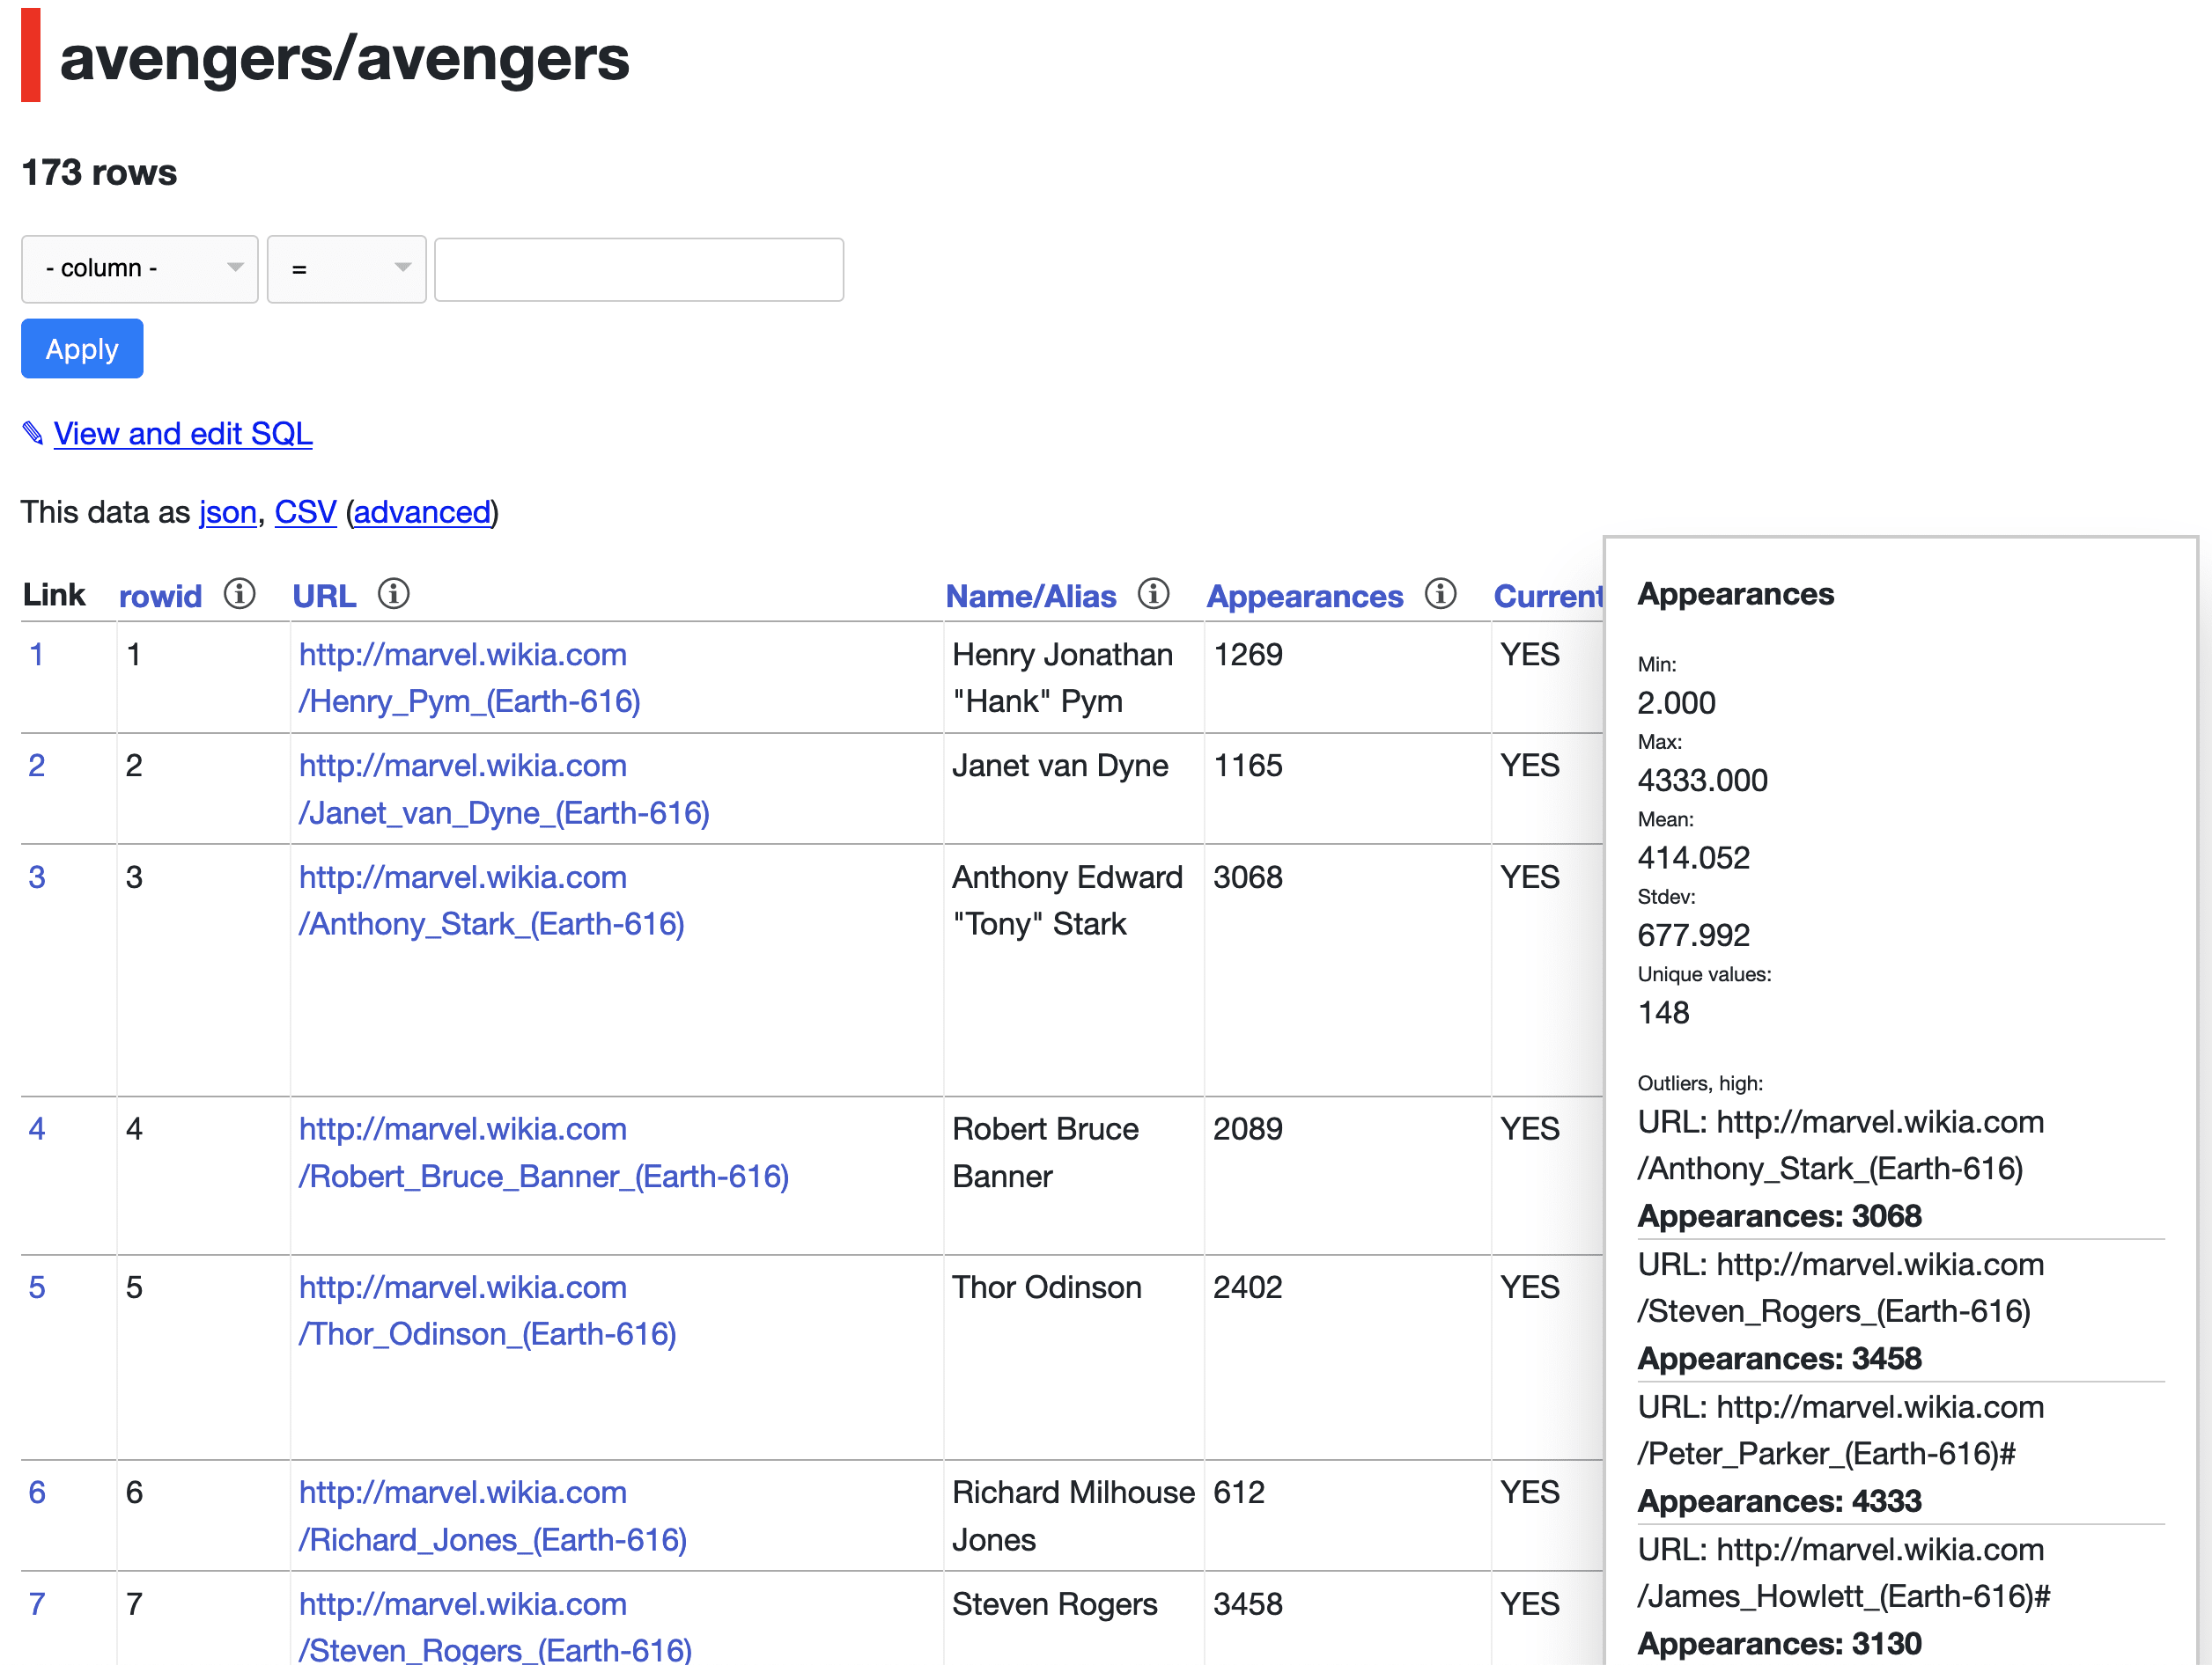Open the Robert_Bruce_Banner wikia URL
The height and width of the screenshot is (1665, 2212).
coord(544,1152)
